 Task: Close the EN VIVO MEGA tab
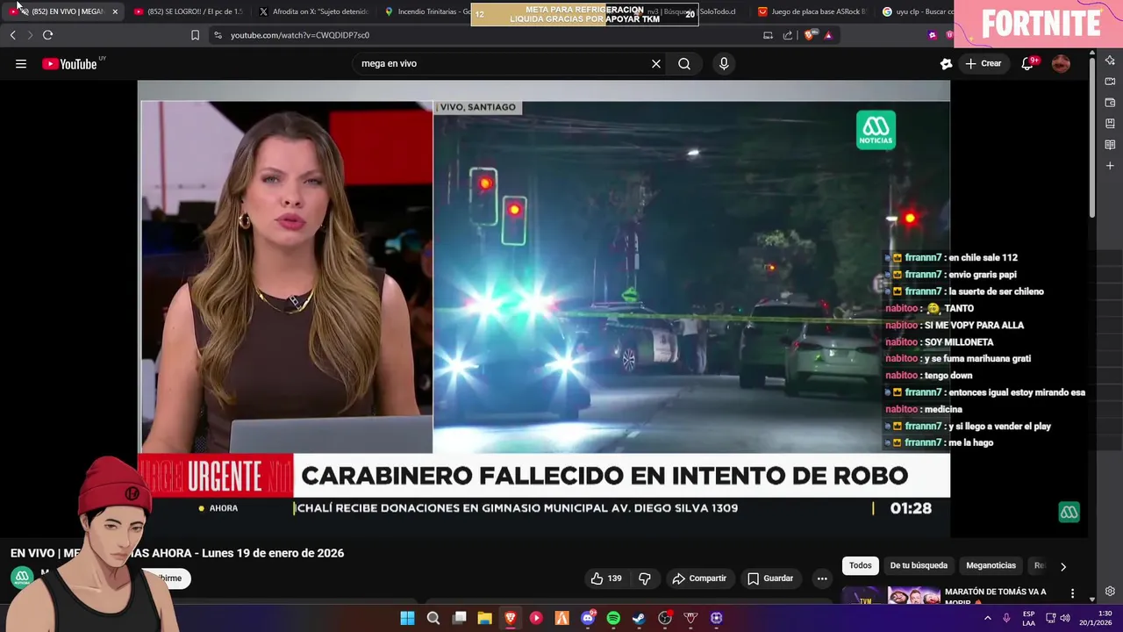115,11
